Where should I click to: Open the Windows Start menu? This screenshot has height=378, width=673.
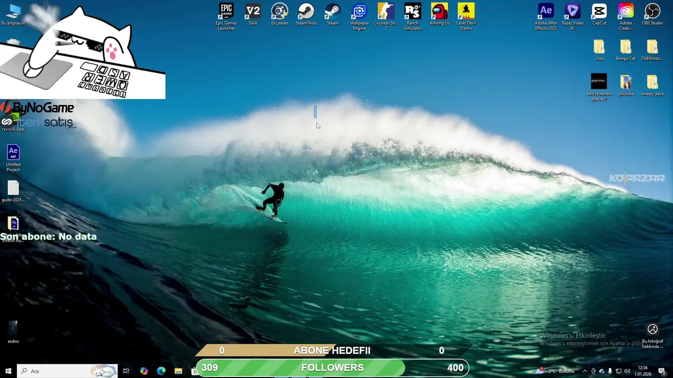(x=8, y=371)
